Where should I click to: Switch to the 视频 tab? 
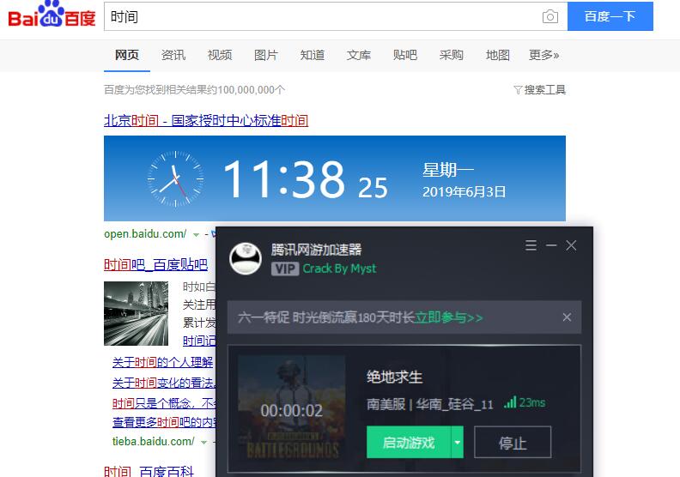pos(220,55)
